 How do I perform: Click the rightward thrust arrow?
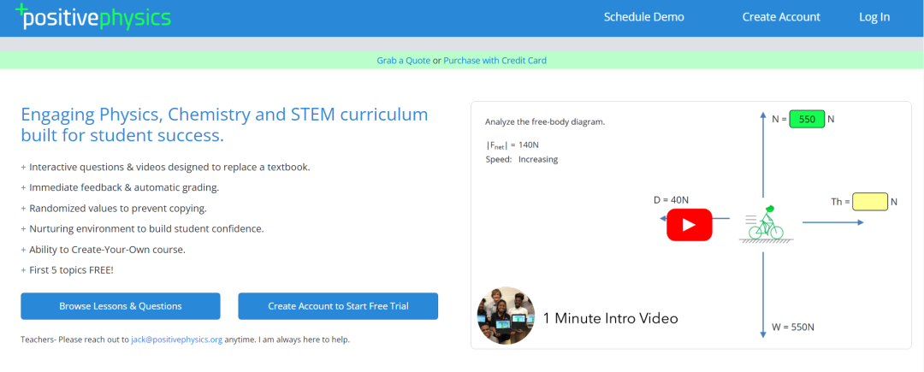(x=832, y=222)
